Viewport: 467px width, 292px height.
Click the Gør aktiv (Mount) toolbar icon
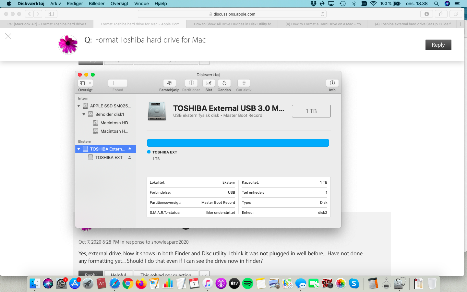244,83
